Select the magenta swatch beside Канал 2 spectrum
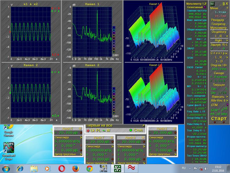The height and width of the screenshot is (173, 230). (114, 94)
